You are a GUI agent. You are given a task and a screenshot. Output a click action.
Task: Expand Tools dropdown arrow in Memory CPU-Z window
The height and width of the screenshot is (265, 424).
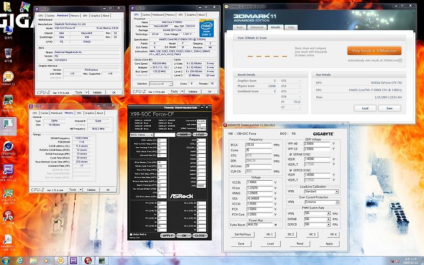click(81, 190)
